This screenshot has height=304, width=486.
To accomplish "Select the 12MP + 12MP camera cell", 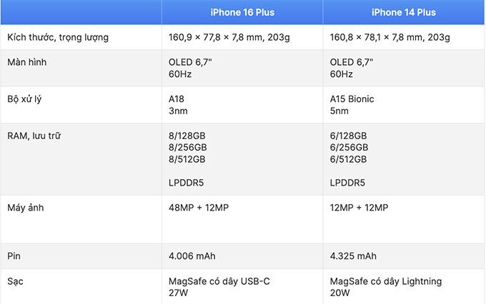I will (x=359, y=208).
